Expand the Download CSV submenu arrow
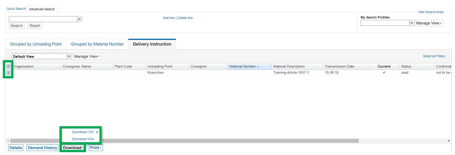The width and height of the screenshot is (455, 155). coord(97,132)
